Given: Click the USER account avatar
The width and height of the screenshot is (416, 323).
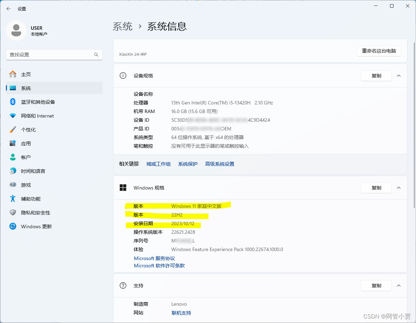Looking at the screenshot, I should coord(16,30).
